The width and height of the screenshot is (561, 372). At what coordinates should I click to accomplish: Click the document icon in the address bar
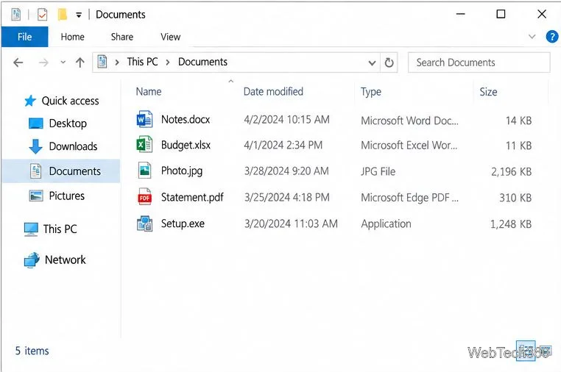(x=102, y=62)
